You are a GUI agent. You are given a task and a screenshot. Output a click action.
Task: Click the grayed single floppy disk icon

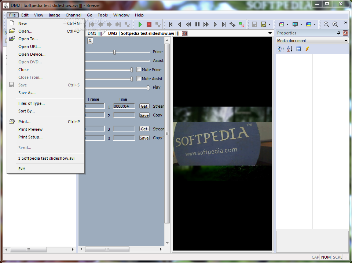pyautogui.click(x=254, y=24)
